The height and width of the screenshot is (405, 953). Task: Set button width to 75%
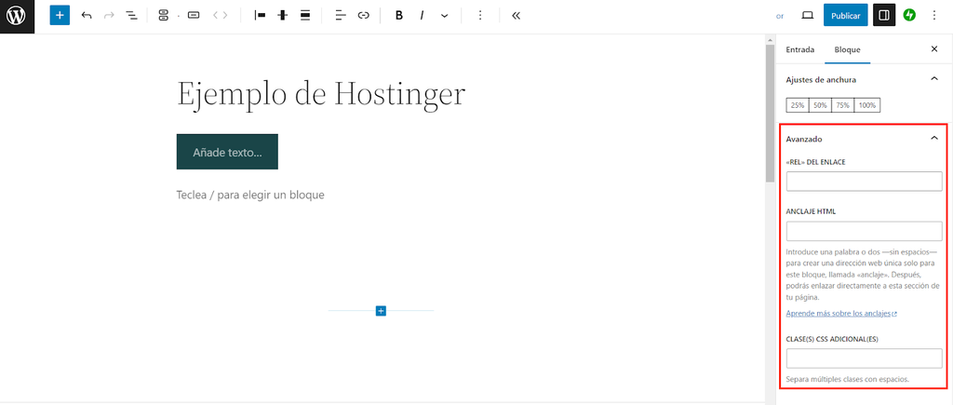(842, 105)
